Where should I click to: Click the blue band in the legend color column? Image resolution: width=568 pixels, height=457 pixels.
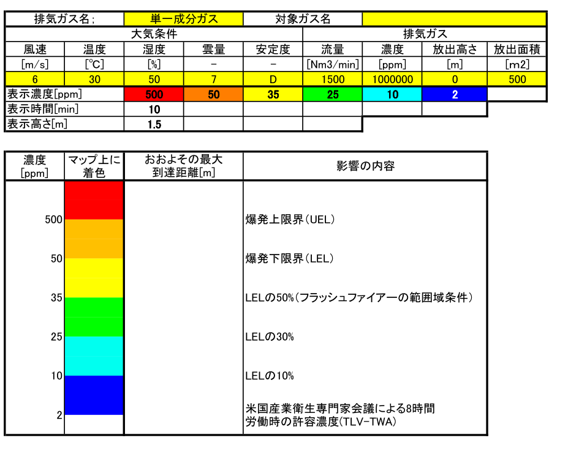pyautogui.click(x=94, y=395)
